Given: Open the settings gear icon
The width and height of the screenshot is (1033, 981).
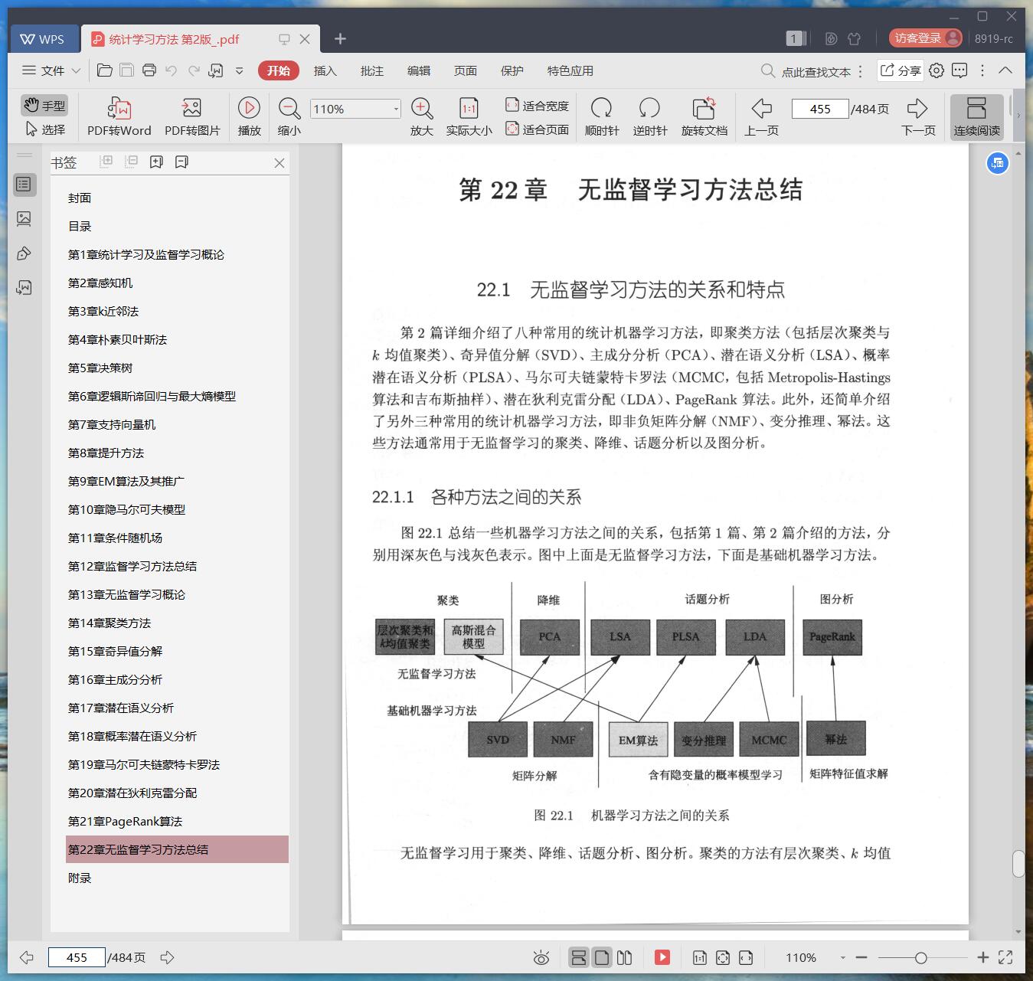Looking at the screenshot, I should pyautogui.click(x=937, y=70).
